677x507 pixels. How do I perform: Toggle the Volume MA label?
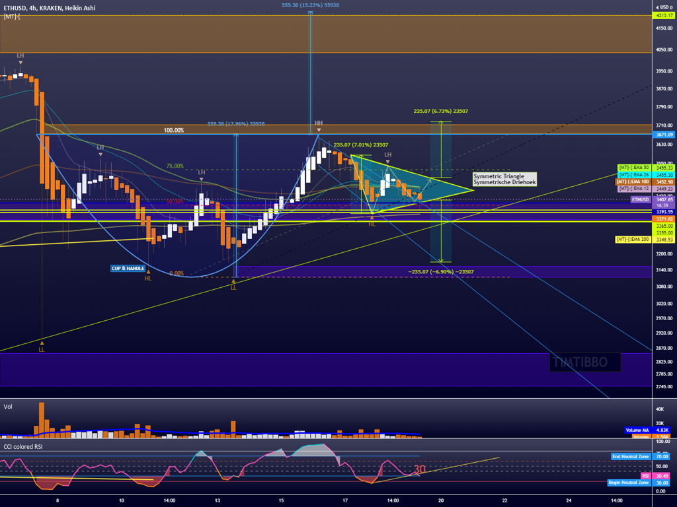pos(637,430)
